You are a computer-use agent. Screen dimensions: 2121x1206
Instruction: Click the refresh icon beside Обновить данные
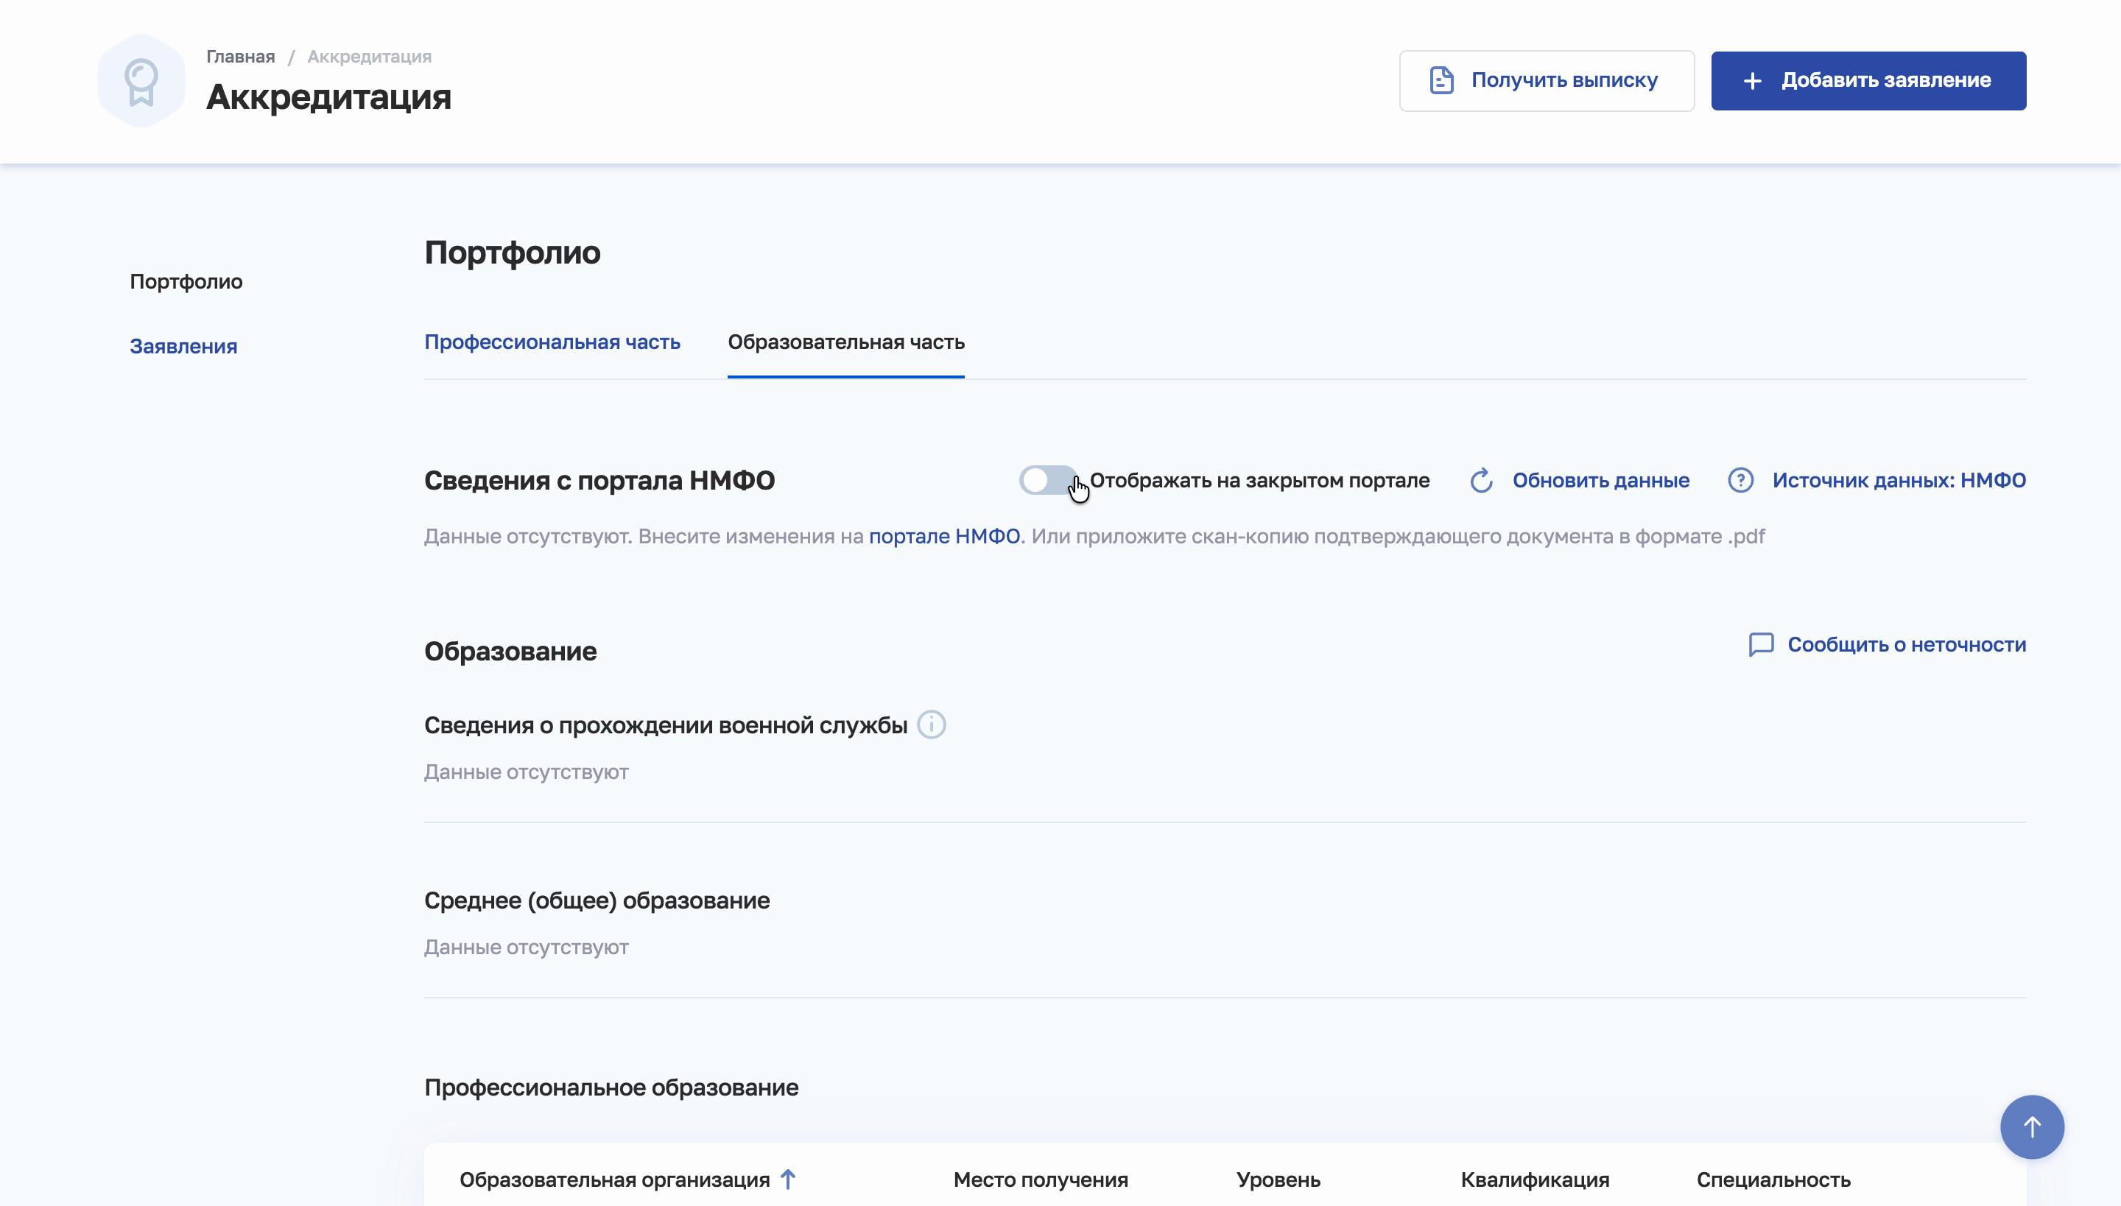point(1482,480)
